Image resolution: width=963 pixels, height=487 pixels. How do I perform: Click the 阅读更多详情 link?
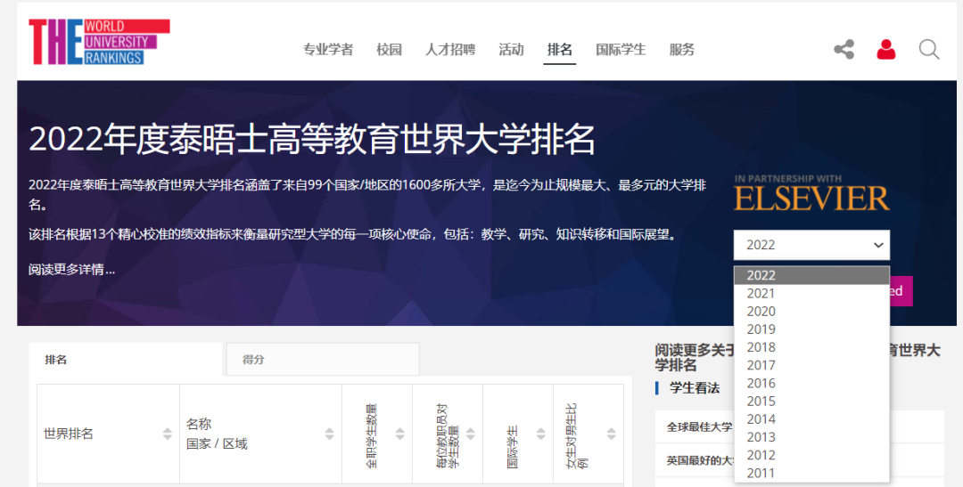point(71,269)
